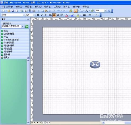This screenshot has height=125, width=131.
Task: Open the Undo history dropdown arrow
Action: [61, 11]
